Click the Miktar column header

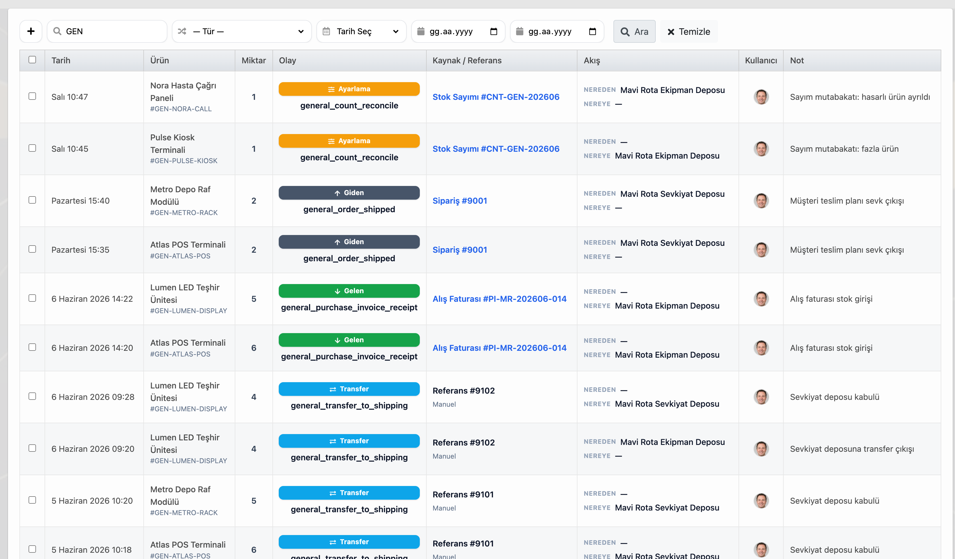(254, 60)
